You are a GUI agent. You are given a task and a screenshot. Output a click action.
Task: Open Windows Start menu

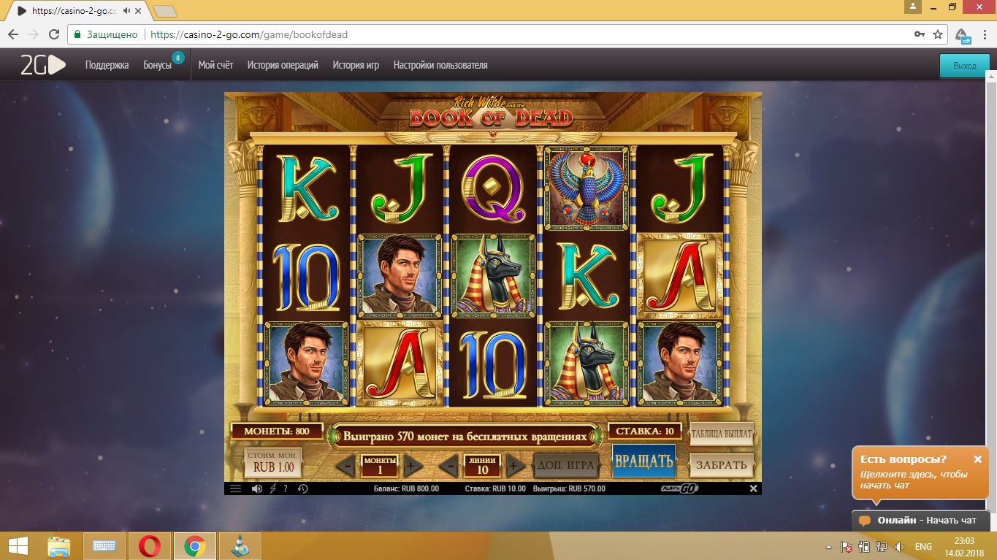click(x=18, y=545)
